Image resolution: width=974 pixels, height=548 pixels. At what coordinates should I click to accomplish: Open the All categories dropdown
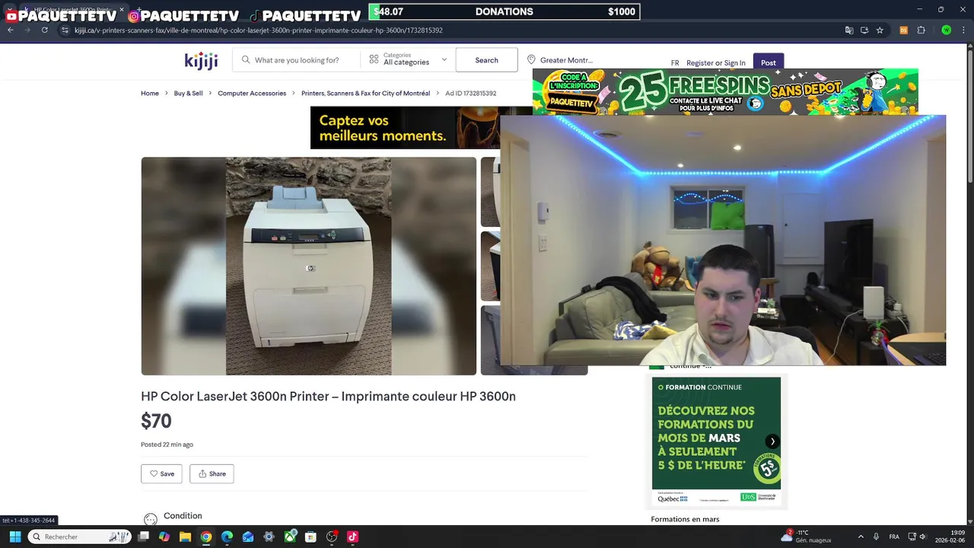click(x=408, y=59)
